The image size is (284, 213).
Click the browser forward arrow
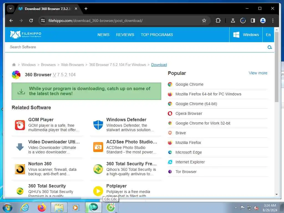click(21, 21)
